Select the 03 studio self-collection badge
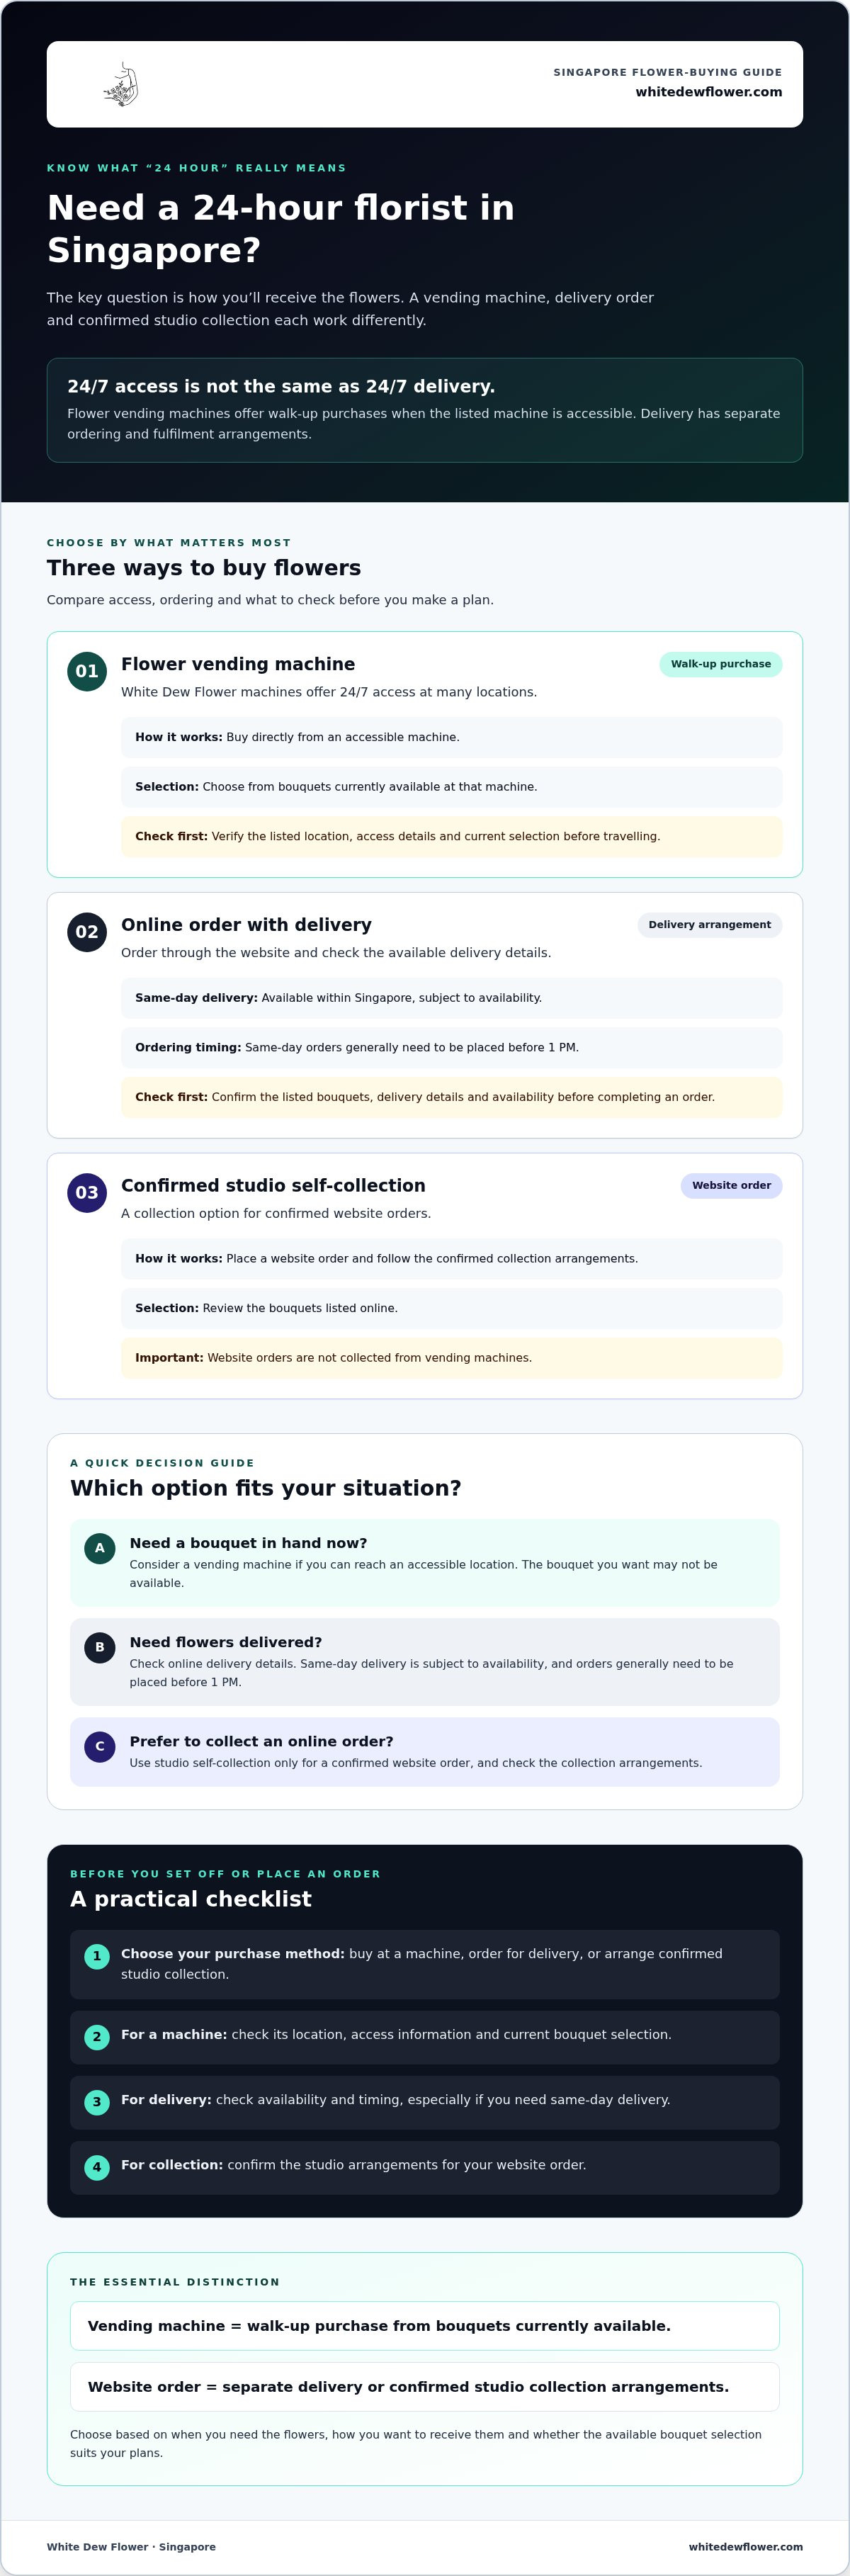The image size is (850, 2576). pyautogui.click(x=87, y=1192)
